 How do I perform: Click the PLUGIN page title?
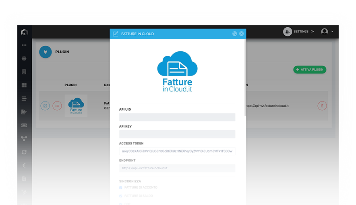[62, 52]
